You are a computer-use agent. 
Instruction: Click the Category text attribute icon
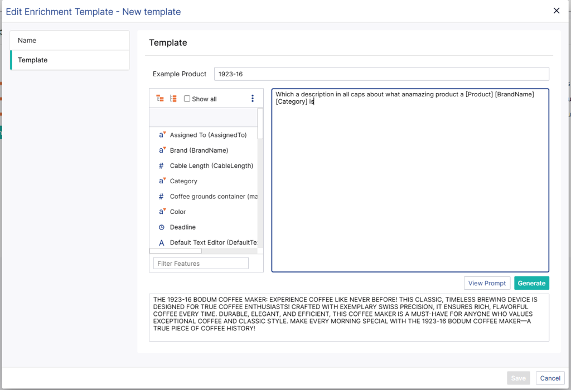click(162, 181)
